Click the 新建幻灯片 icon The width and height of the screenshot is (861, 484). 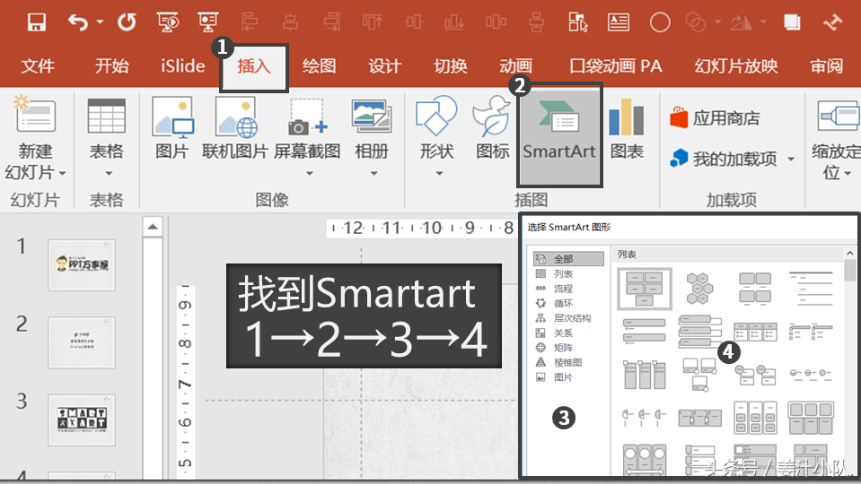tap(35, 114)
